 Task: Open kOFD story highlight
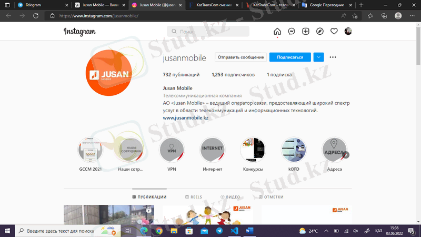[x=294, y=150]
